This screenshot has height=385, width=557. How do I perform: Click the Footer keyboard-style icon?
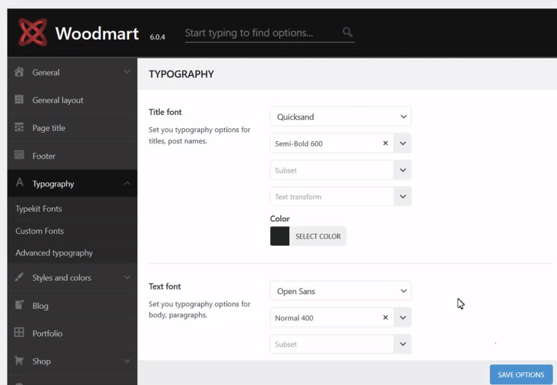click(x=19, y=155)
